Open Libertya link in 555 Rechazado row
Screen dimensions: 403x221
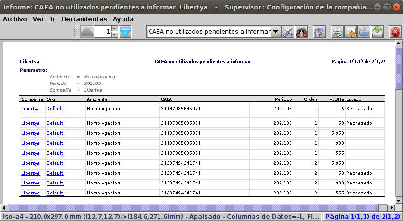pyautogui.click(x=30, y=193)
